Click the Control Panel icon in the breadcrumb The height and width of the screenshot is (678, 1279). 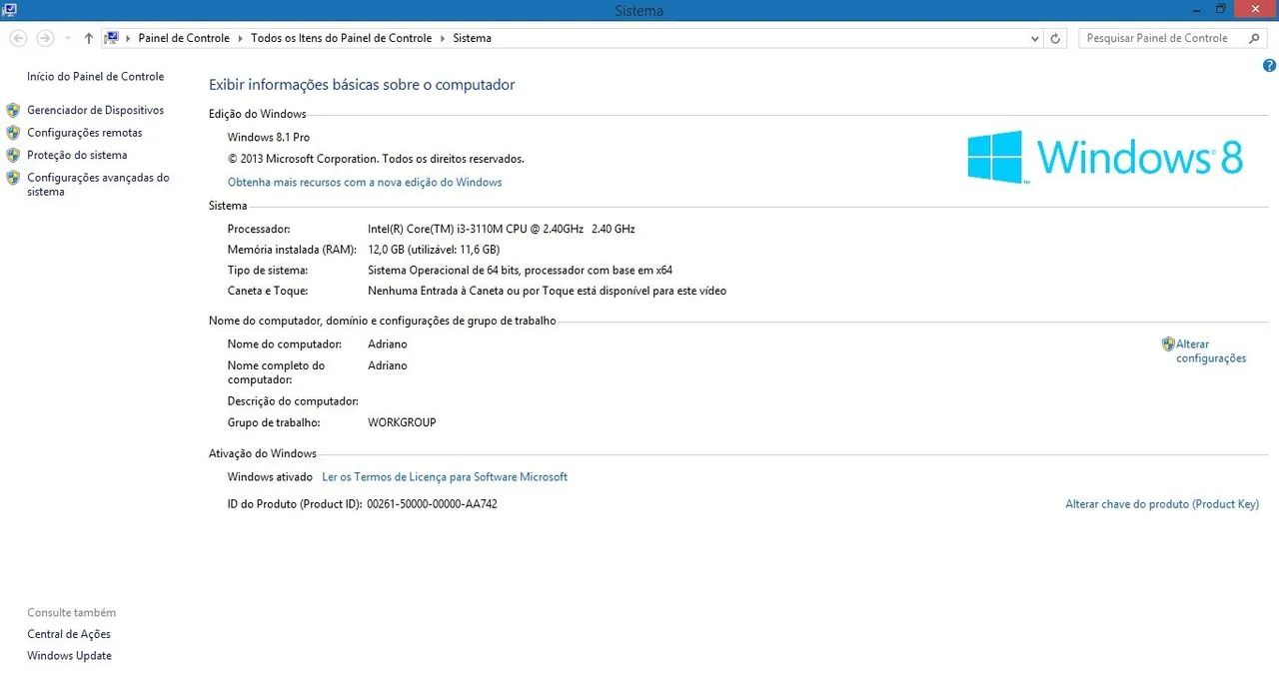113,36
